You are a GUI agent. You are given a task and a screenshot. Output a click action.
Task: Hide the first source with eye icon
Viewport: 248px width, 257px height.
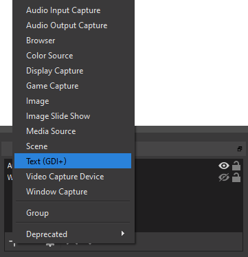(x=224, y=166)
